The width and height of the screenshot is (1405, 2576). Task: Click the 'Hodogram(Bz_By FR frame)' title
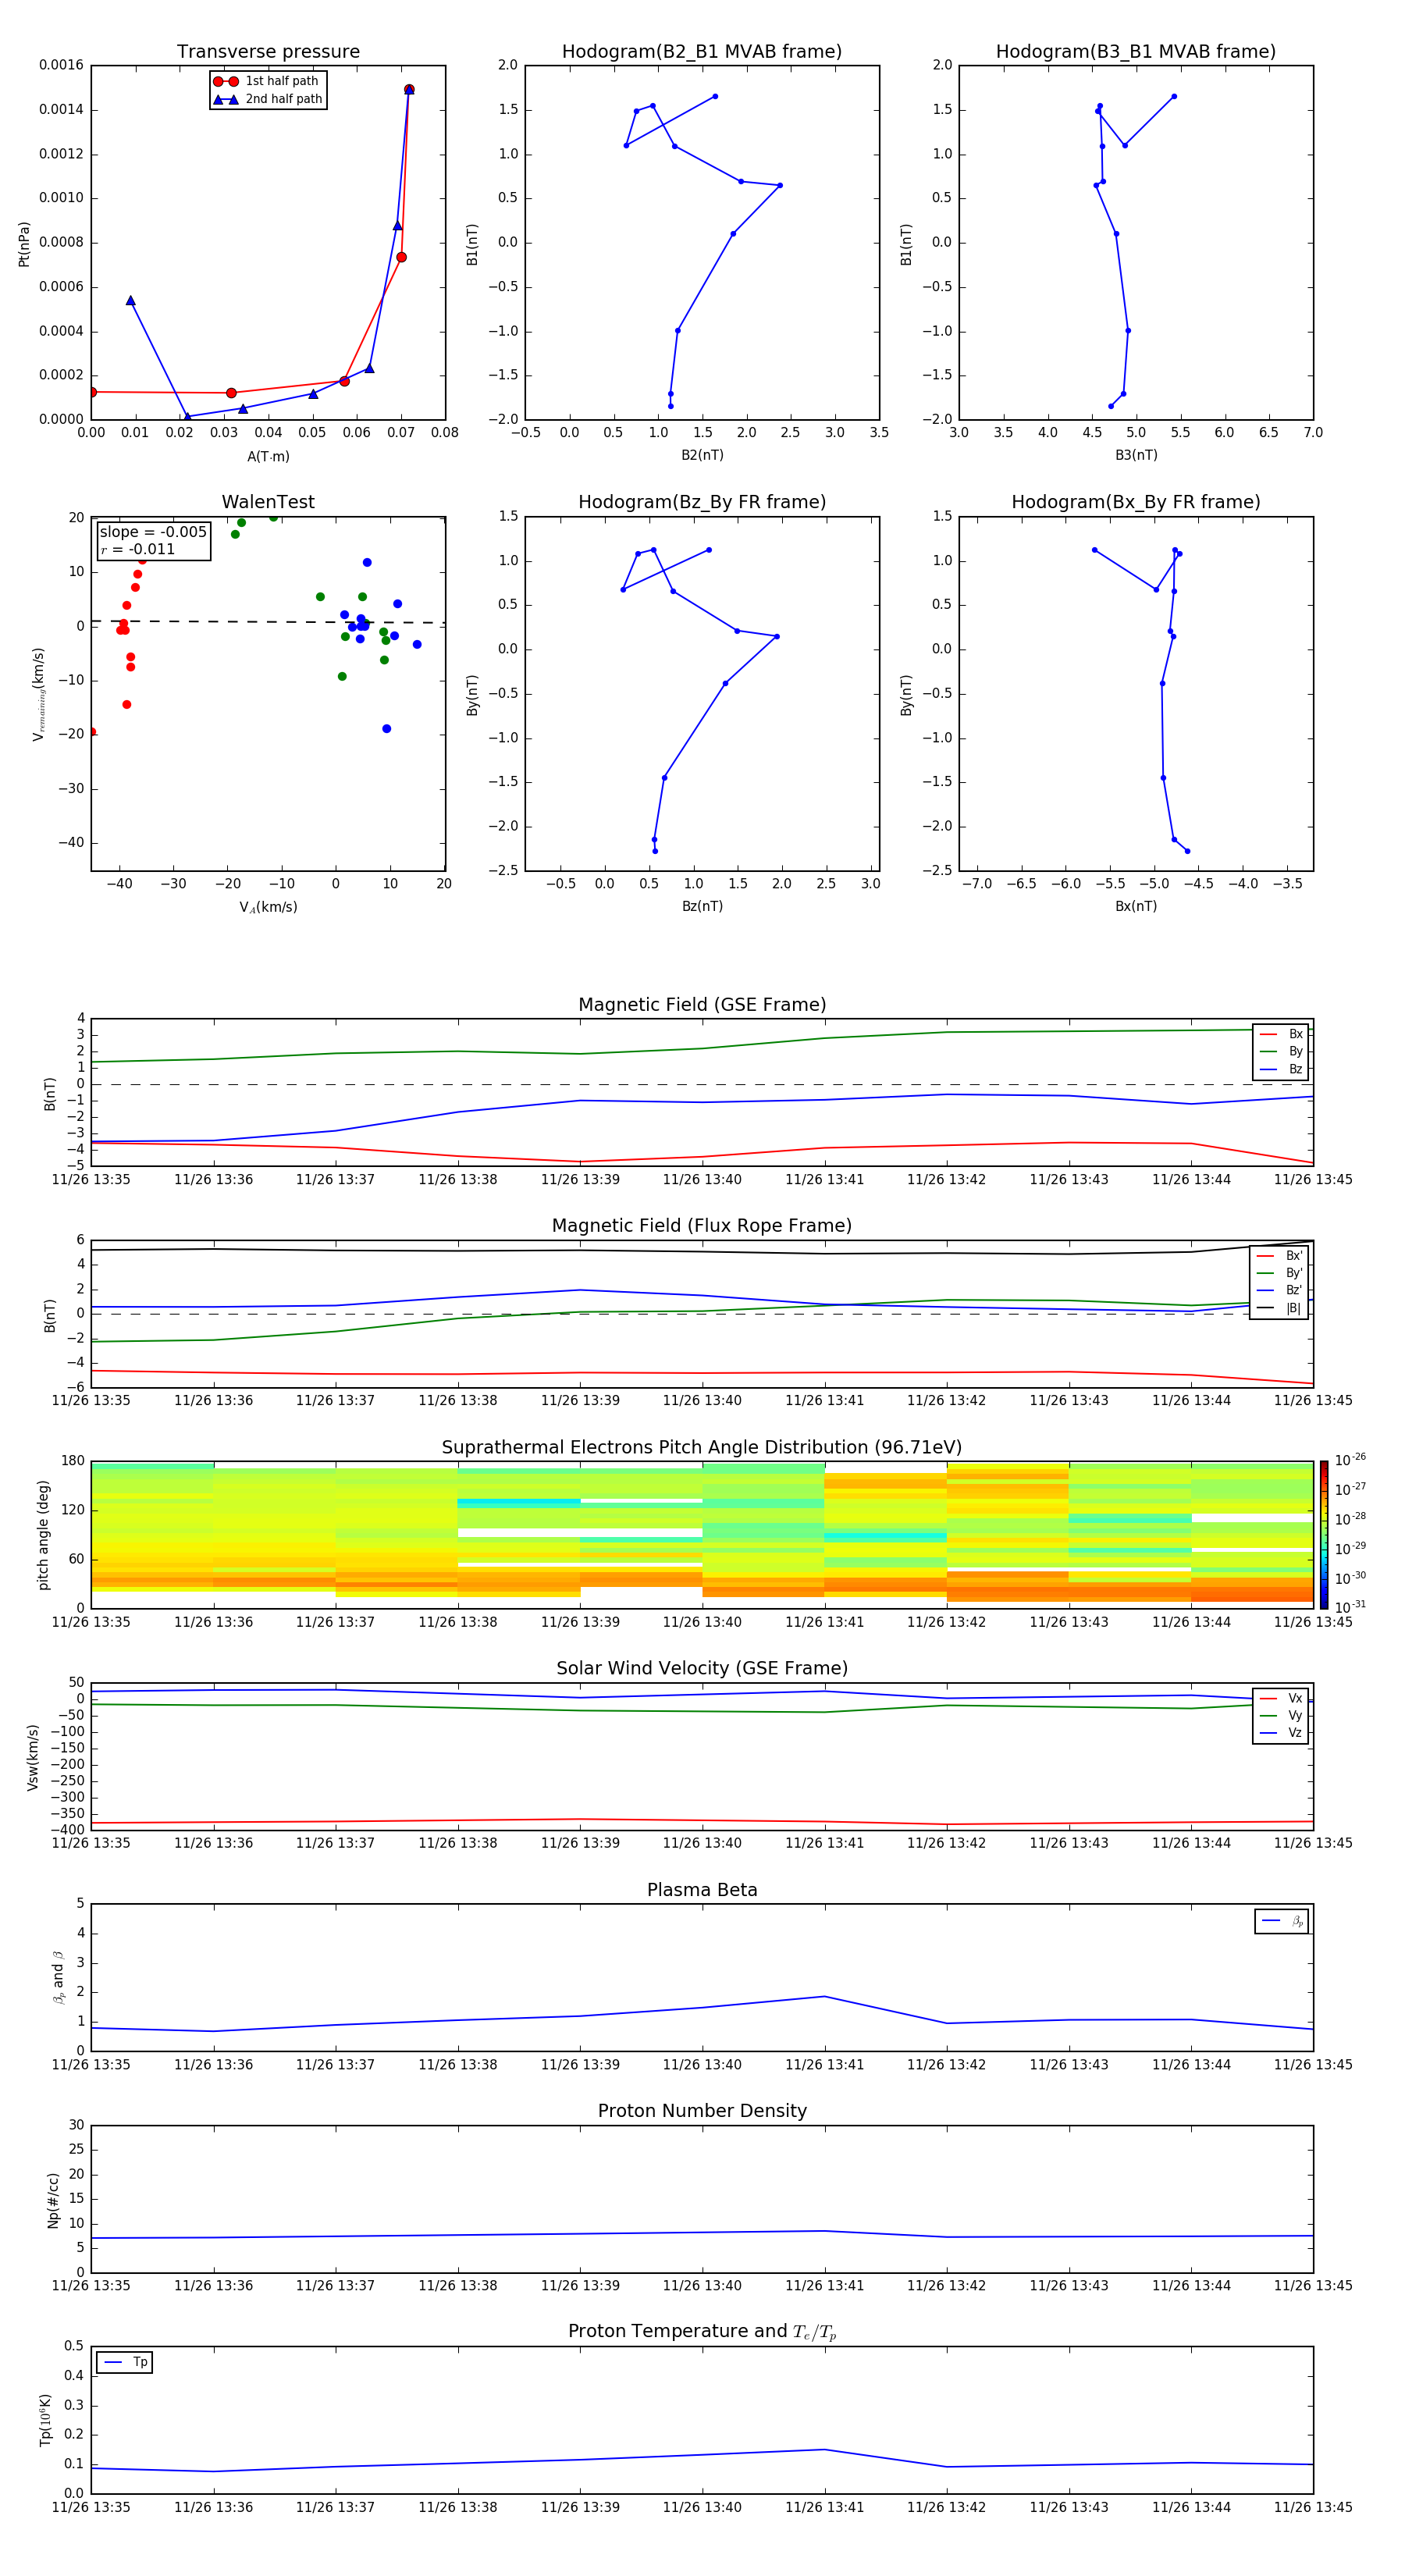coord(702,502)
